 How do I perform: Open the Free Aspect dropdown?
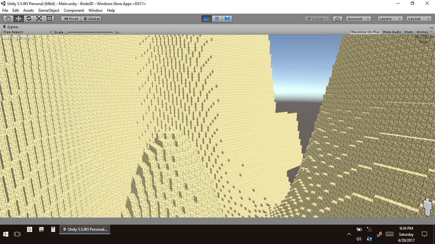pos(27,32)
